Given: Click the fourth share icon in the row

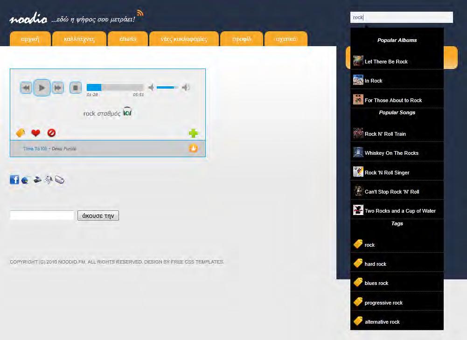Looking at the screenshot, I should tap(48, 180).
